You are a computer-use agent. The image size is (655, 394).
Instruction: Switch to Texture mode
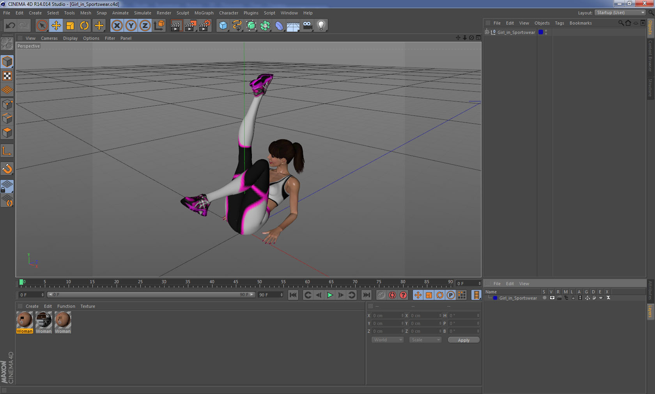(x=7, y=76)
